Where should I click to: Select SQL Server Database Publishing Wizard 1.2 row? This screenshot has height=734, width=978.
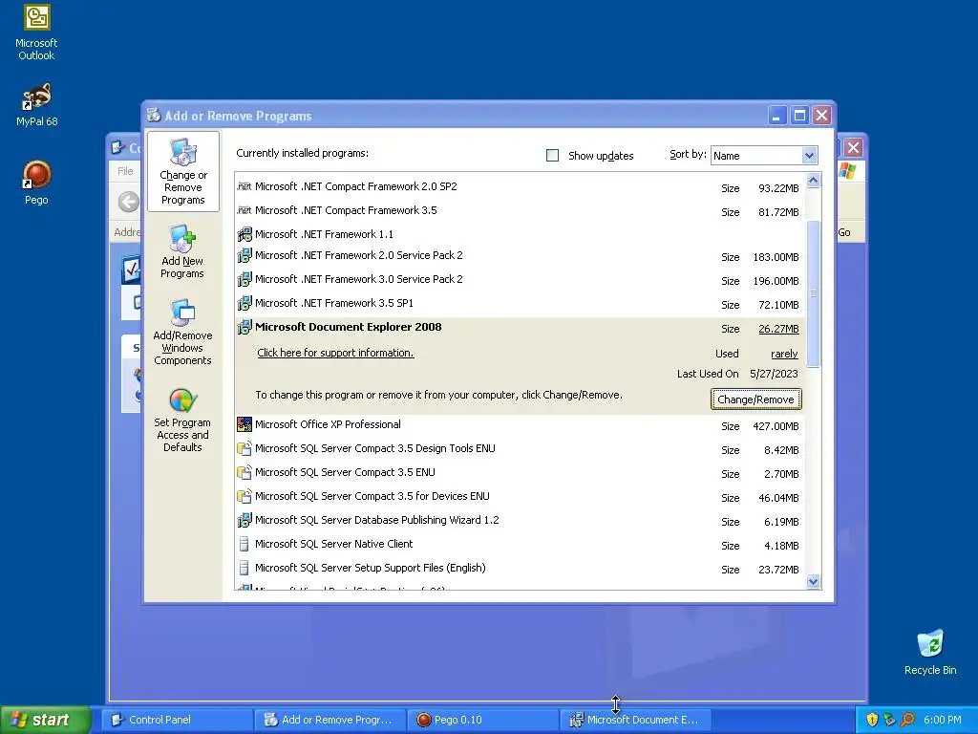(521, 520)
